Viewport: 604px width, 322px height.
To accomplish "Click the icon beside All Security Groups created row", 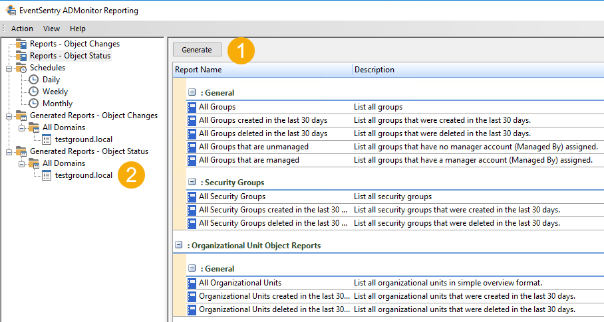I will point(192,210).
